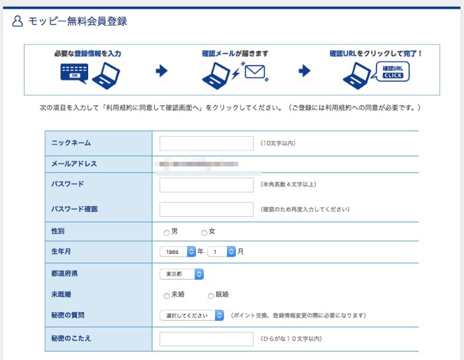Image resolution: width=464 pixels, height=360 pixels.
Task: Open the birth month dropdown showing 1
Action: click(x=221, y=251)
